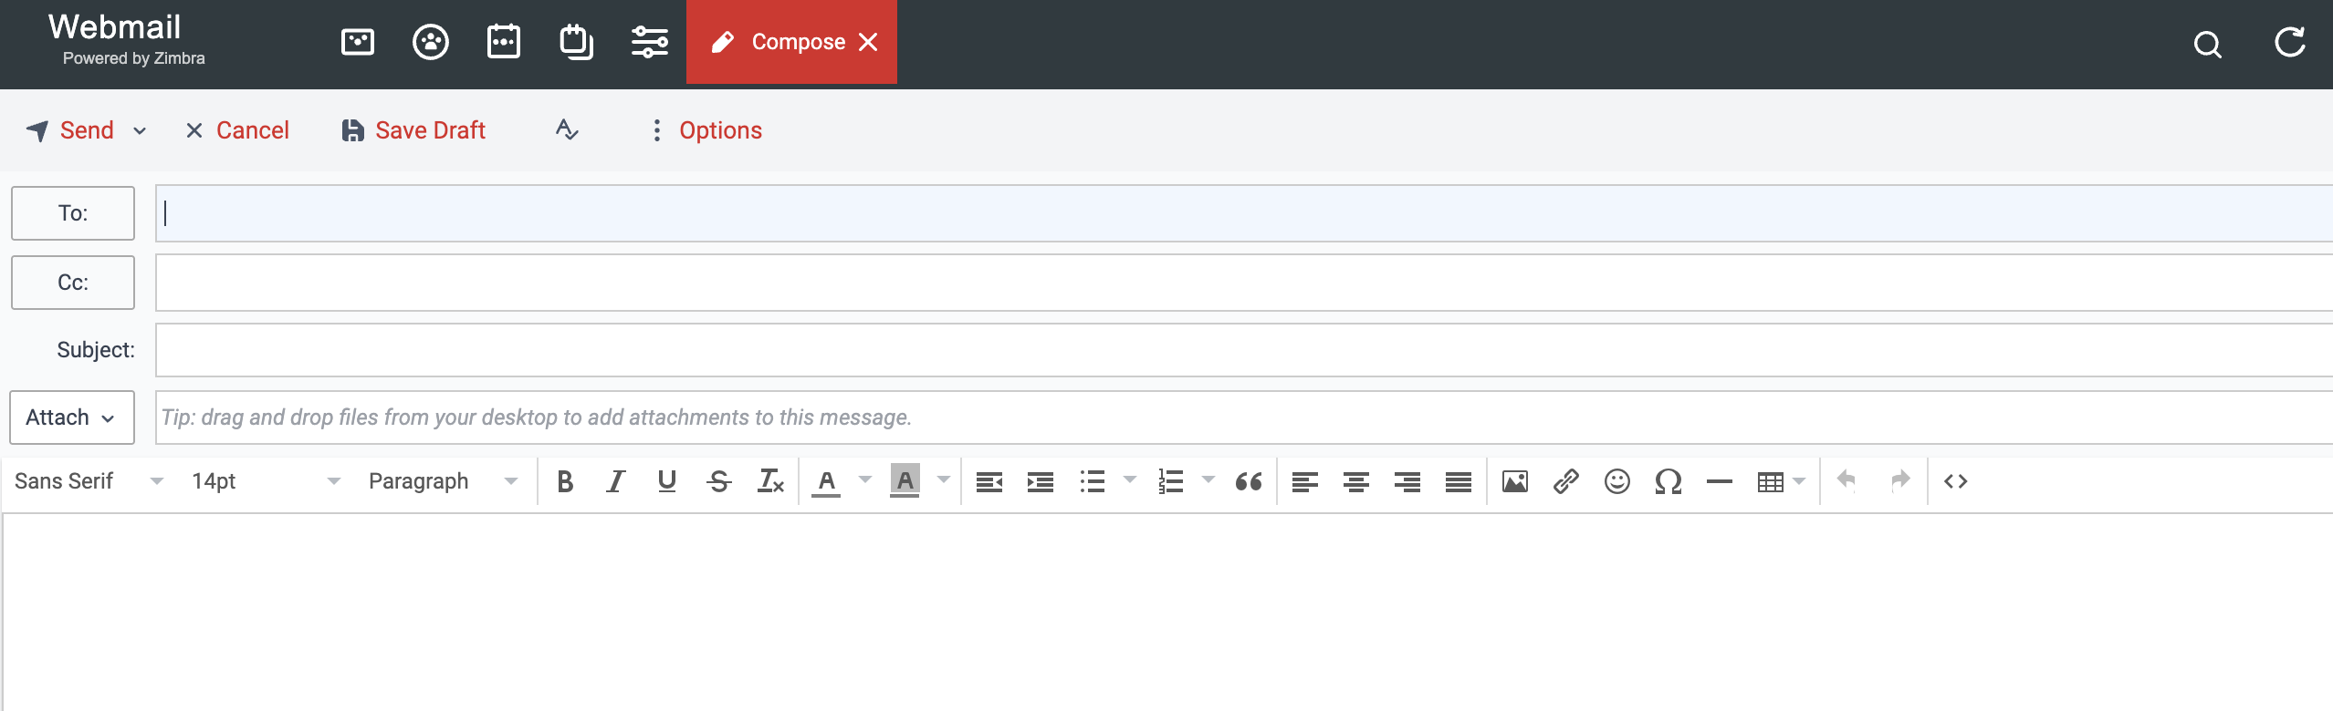The image size is (2333, 711).
Task: Focus the To recipient field
Action: click(1244, 213)
